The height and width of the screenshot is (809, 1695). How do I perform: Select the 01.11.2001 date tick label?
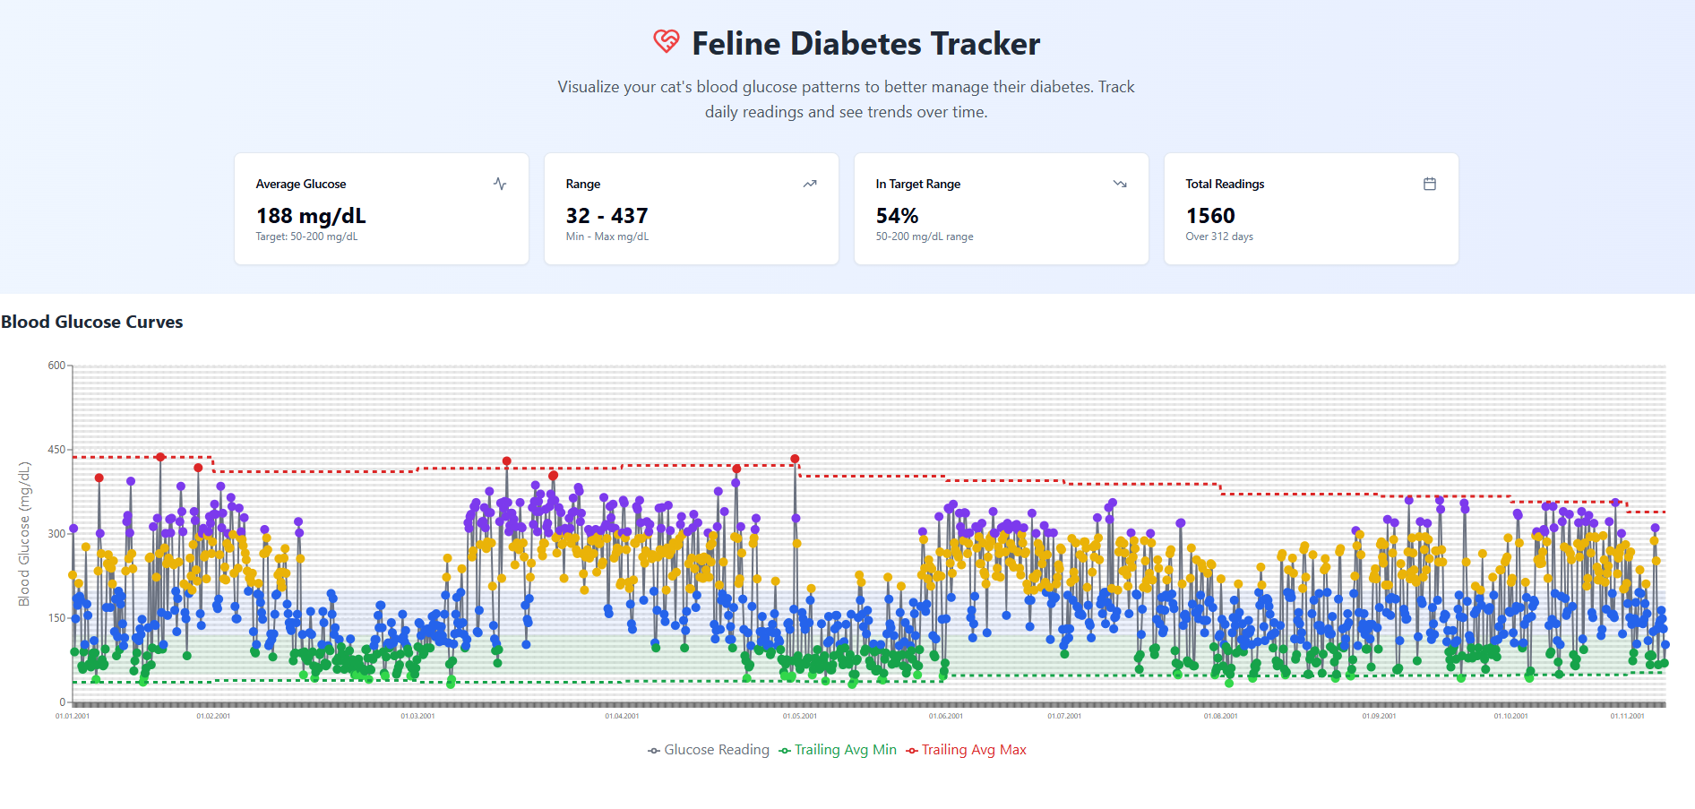point(1627,716)
